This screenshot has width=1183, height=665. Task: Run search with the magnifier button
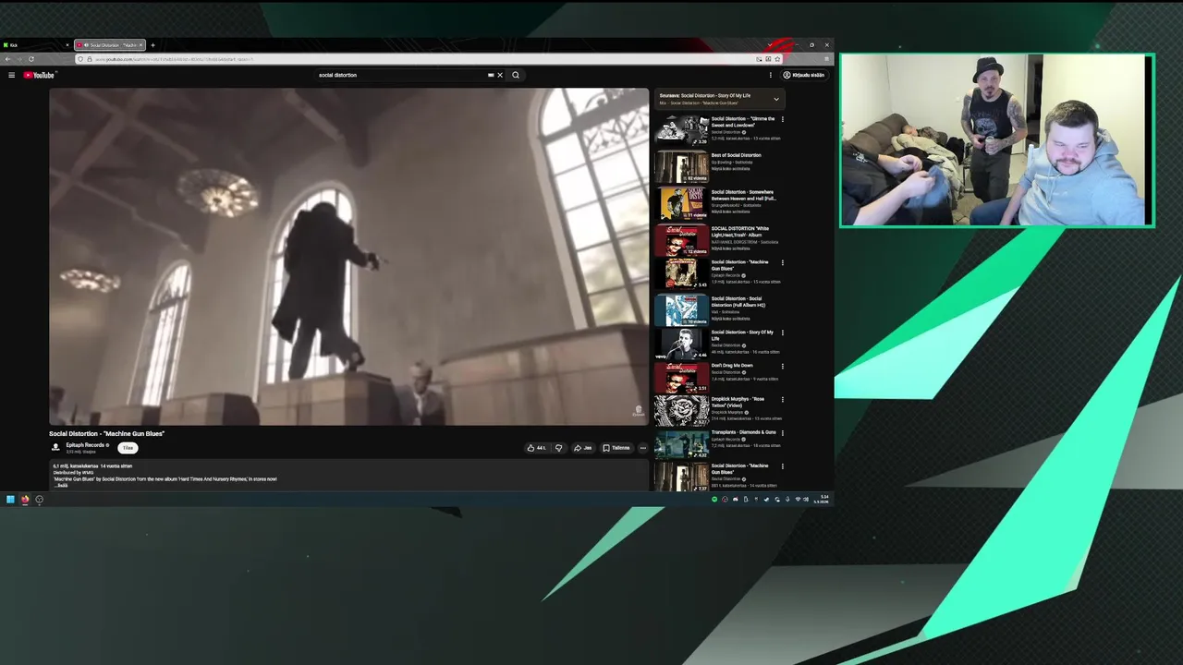coord(516,75)
